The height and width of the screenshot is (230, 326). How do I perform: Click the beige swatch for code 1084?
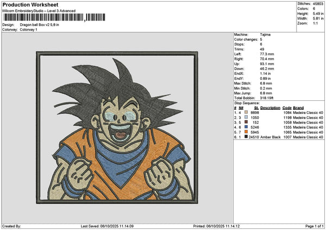pyautogui.click(x=246, y=112)
